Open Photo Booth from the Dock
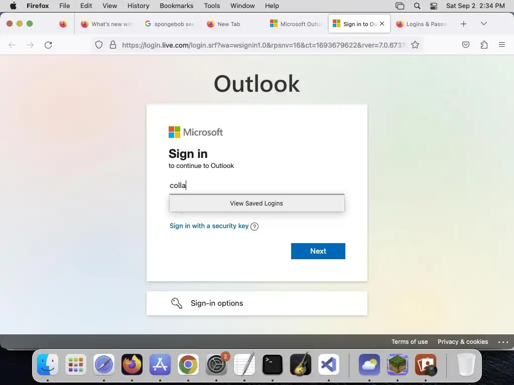Viewport: 514px width, 385px height. [x=426, y=364]
